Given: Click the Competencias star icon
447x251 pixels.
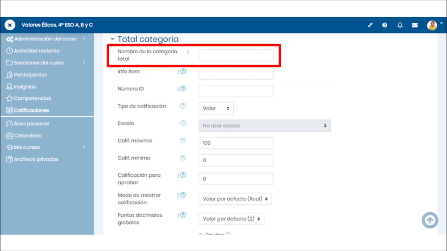Looking at the screenshot, I should 10,98.
